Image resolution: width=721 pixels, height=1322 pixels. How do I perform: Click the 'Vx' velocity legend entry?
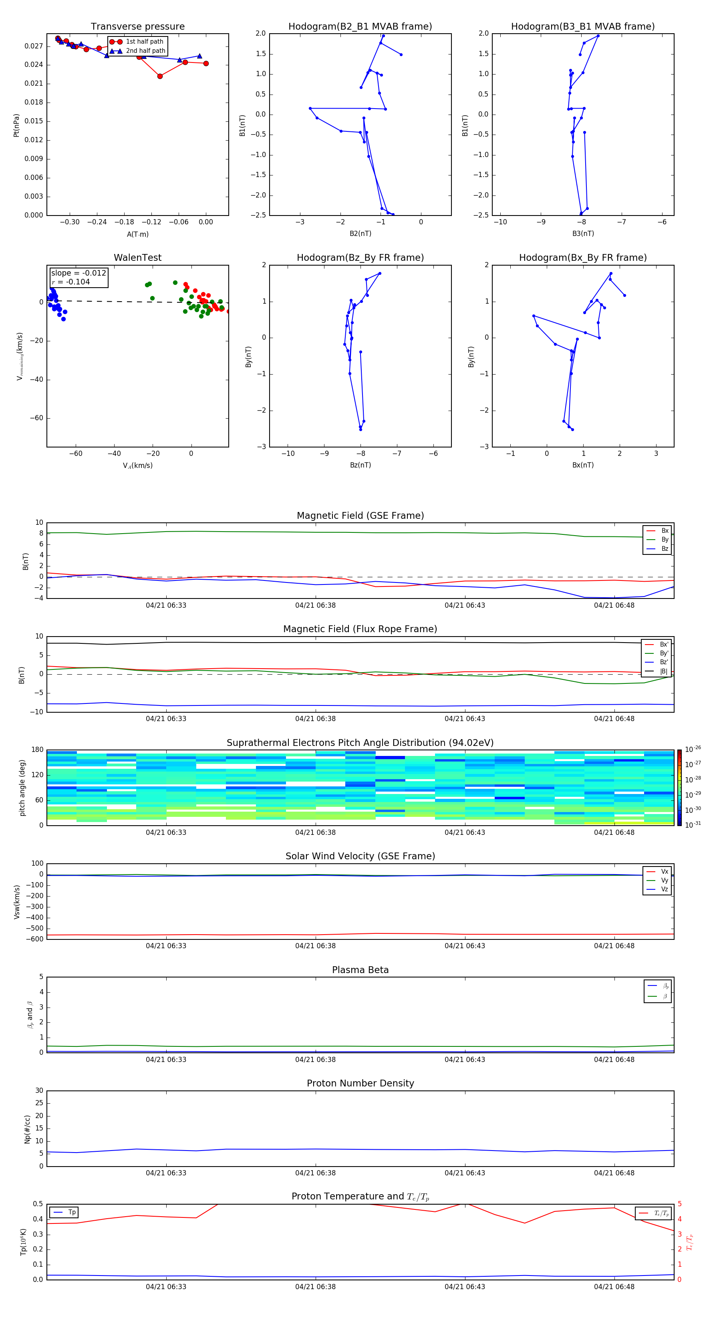click(x=658, y=871)
